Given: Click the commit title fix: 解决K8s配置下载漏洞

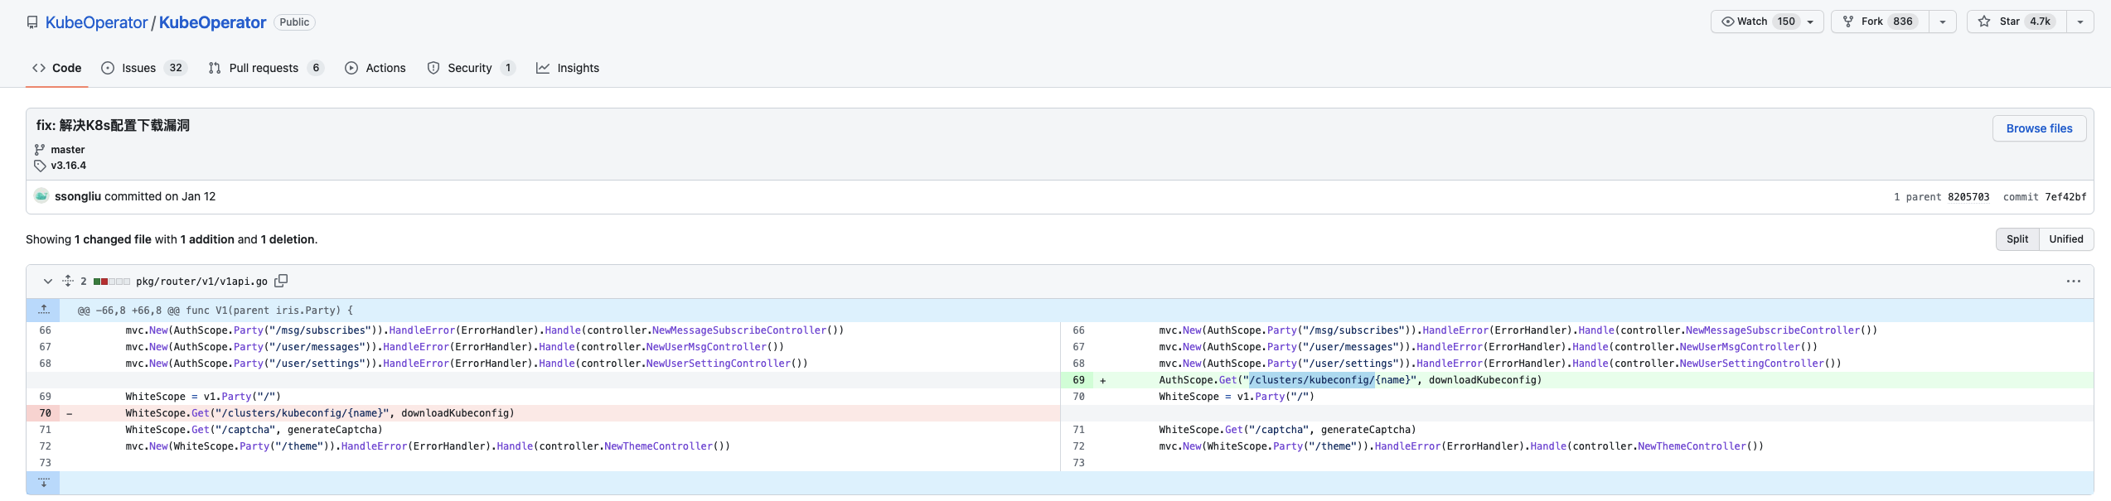Looking at the screenshot, I should pos(113,125).
